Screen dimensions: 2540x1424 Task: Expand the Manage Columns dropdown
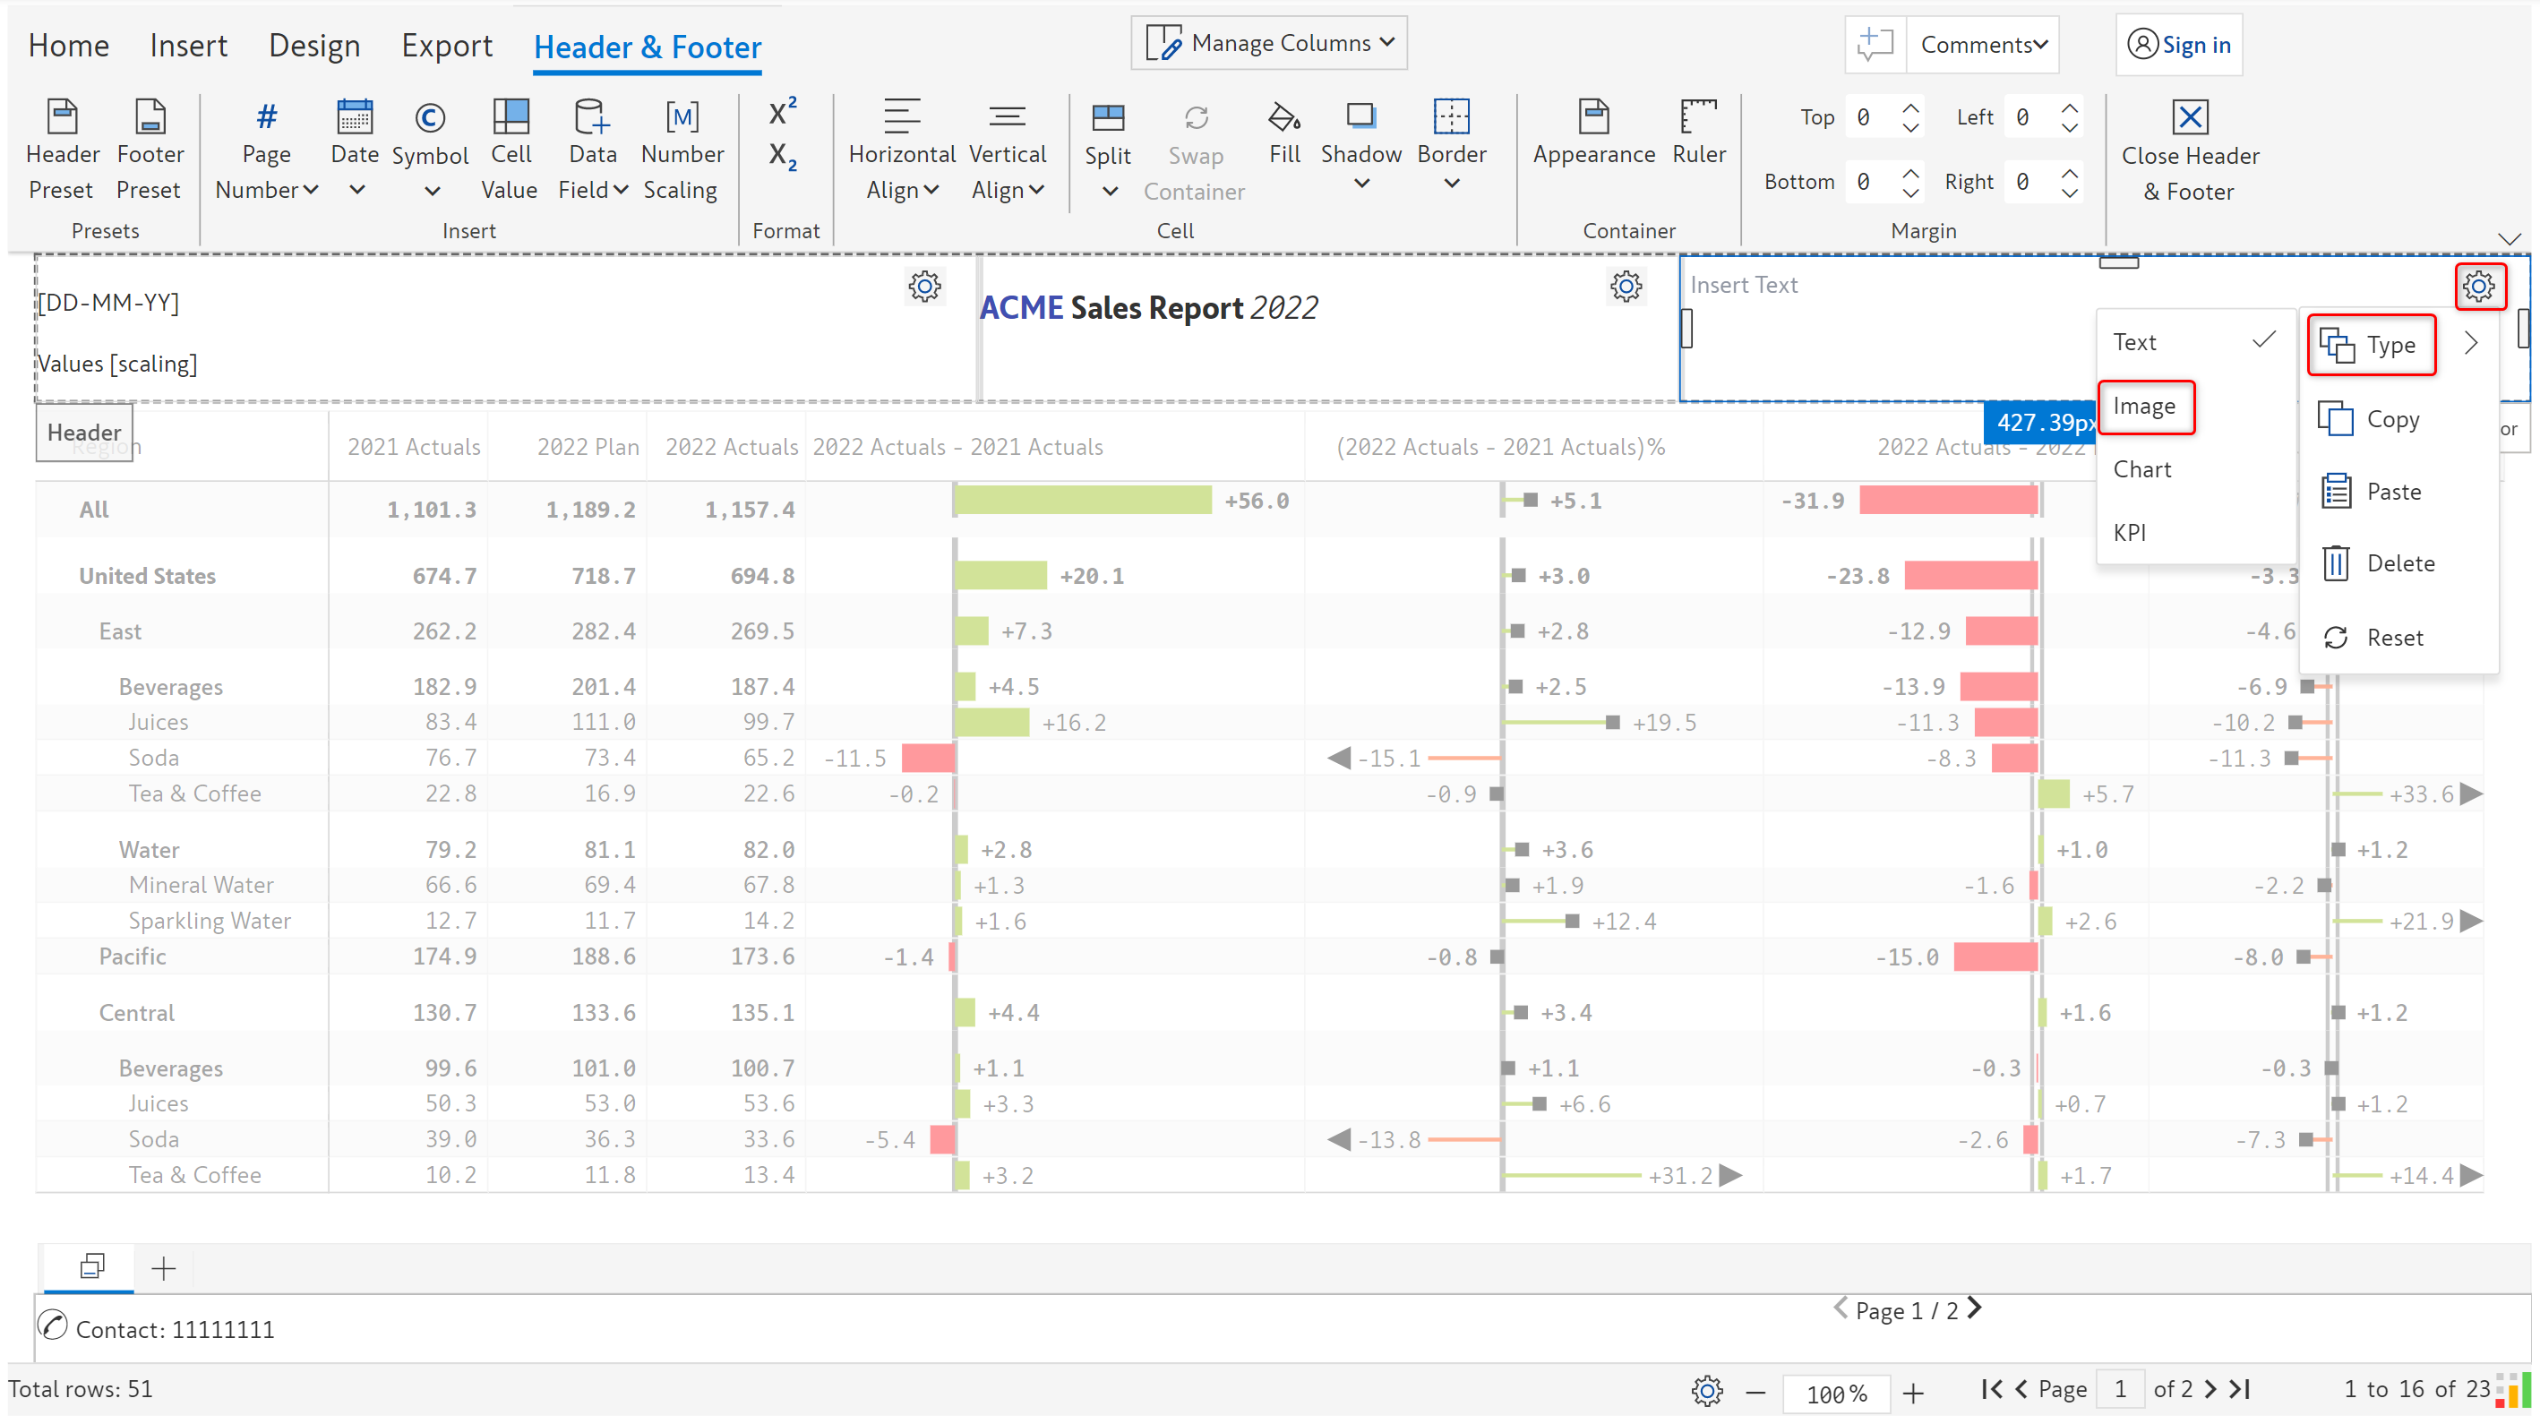tap(1268, 43)
